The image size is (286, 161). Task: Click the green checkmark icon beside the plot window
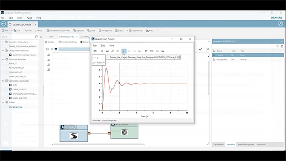coord(201,49)
